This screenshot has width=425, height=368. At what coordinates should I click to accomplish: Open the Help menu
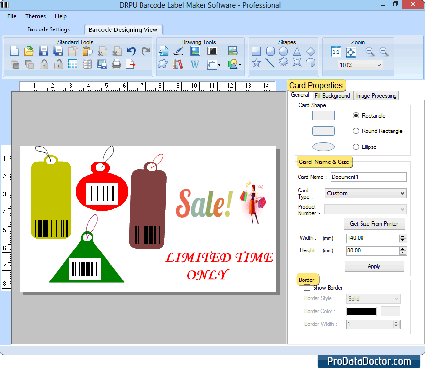tap(61, 16)
